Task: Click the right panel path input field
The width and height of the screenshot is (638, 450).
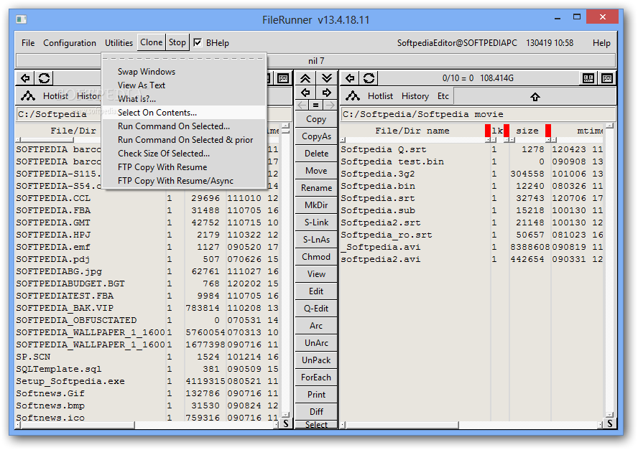Action: pos(478,114)
